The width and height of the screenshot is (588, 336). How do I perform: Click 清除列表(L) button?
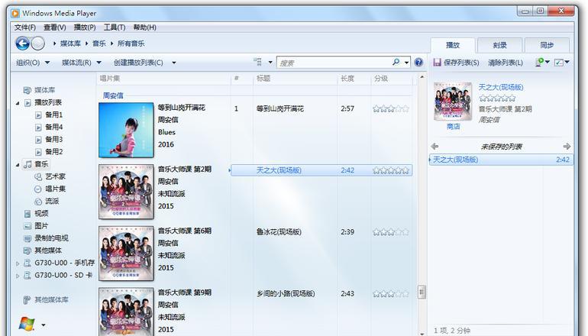pos(505,63)
